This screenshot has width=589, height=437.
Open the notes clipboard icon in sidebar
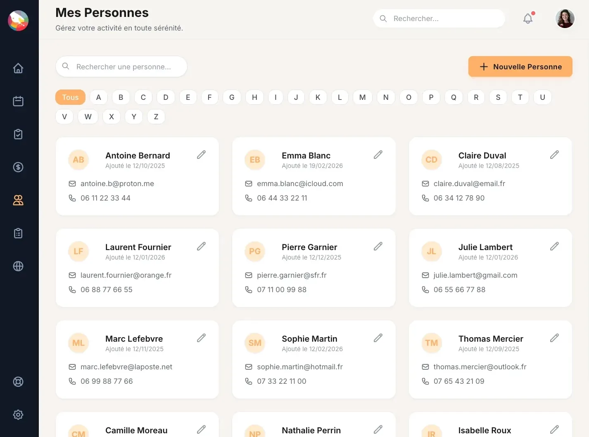18,233
